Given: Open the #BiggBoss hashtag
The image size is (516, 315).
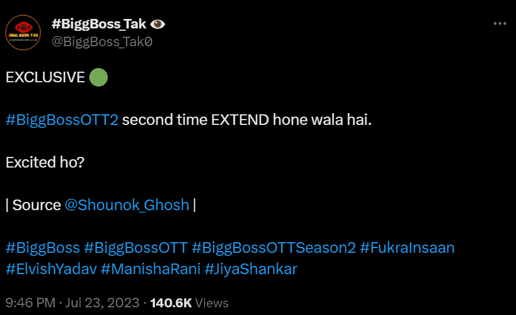Looking at the screenshot, I should 43,247.
